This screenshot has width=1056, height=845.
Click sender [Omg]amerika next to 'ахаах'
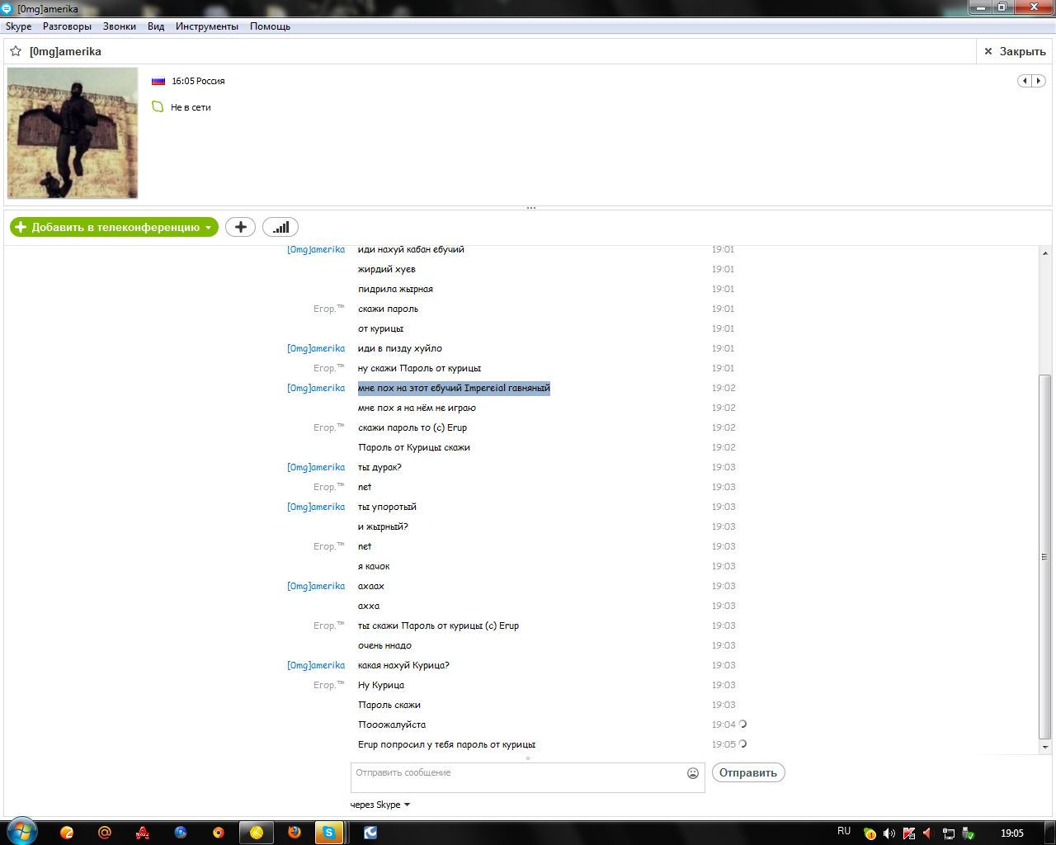(316, 586)
